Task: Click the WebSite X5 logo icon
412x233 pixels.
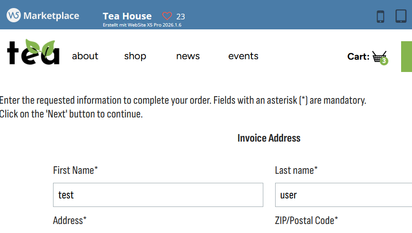Action: [14, 15]
